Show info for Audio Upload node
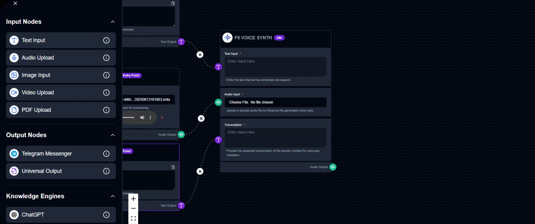The width and height of the screenshot is (535, 224). pos(106,58)
